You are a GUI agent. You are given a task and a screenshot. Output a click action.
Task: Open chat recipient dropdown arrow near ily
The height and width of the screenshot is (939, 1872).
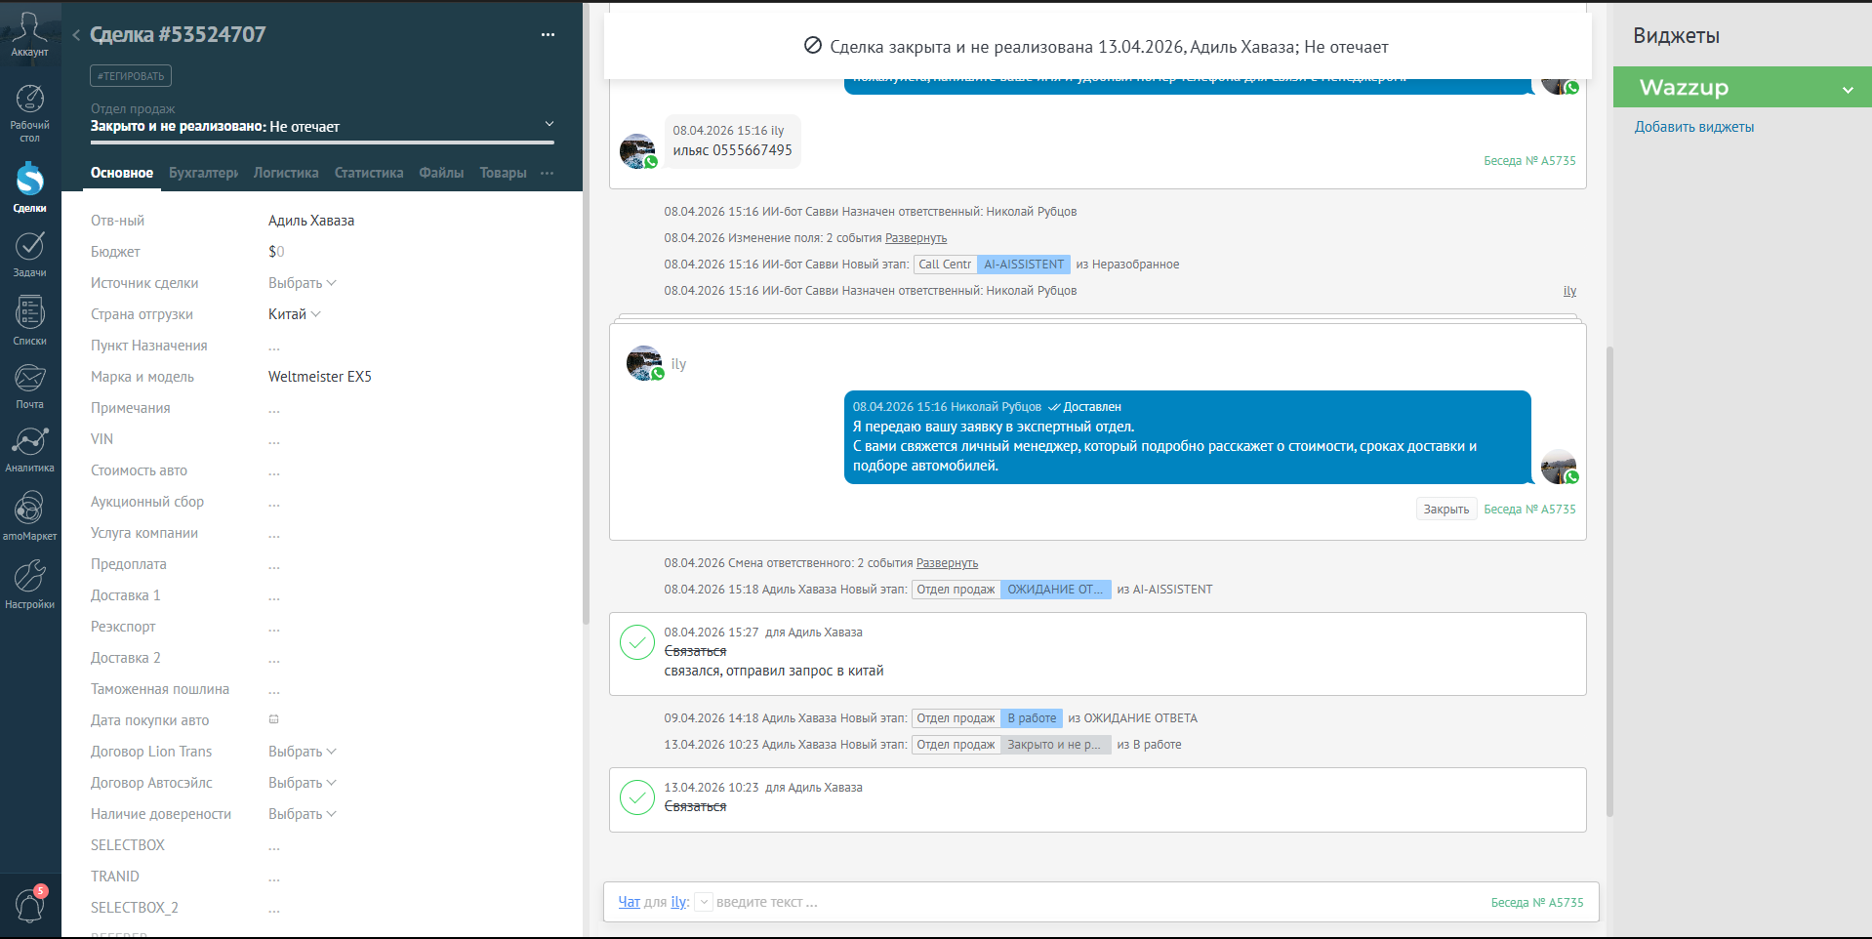tap(703, 903)
